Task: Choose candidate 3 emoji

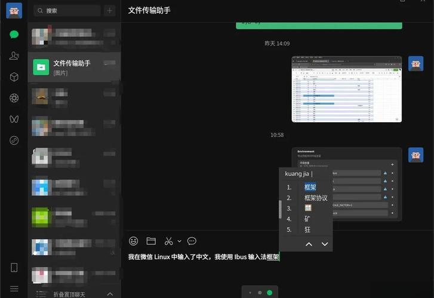Action: pos(308,208)
